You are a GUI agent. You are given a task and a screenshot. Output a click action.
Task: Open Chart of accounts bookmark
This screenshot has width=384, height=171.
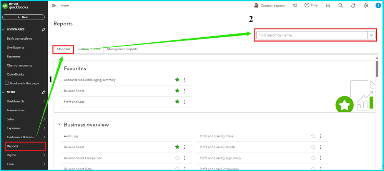pos(19,65)
